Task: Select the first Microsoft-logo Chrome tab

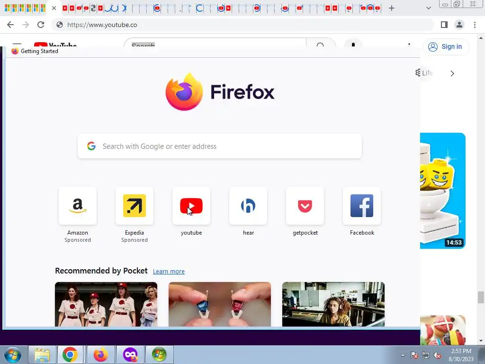Action: pyautogui.click(x=7, y=8)
